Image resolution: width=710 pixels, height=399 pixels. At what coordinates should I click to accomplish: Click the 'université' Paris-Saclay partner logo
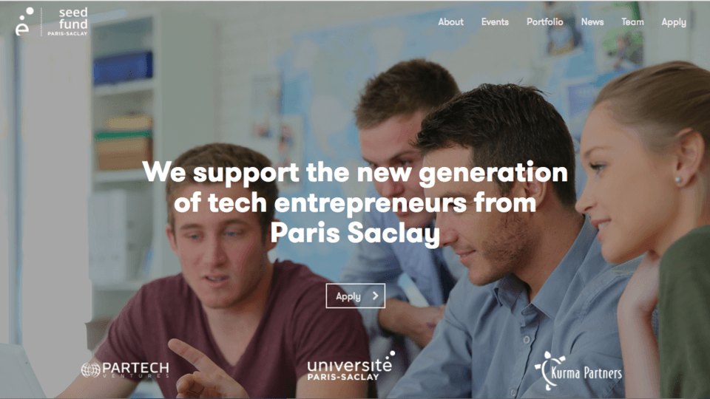point(351,366)
